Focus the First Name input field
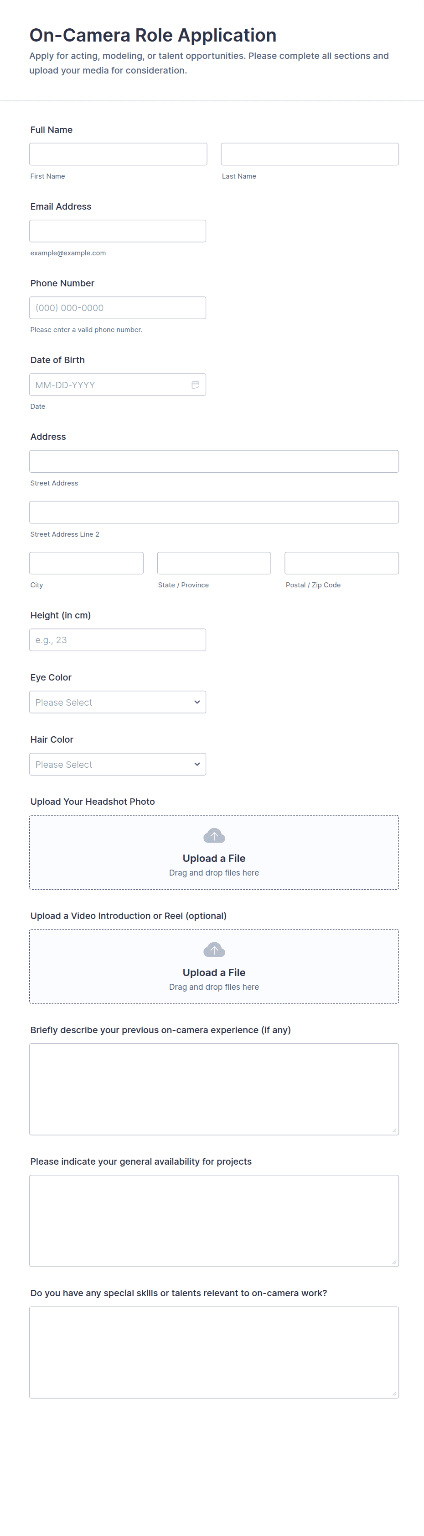This screenshot has width=424, height=1536. [118, 154]
